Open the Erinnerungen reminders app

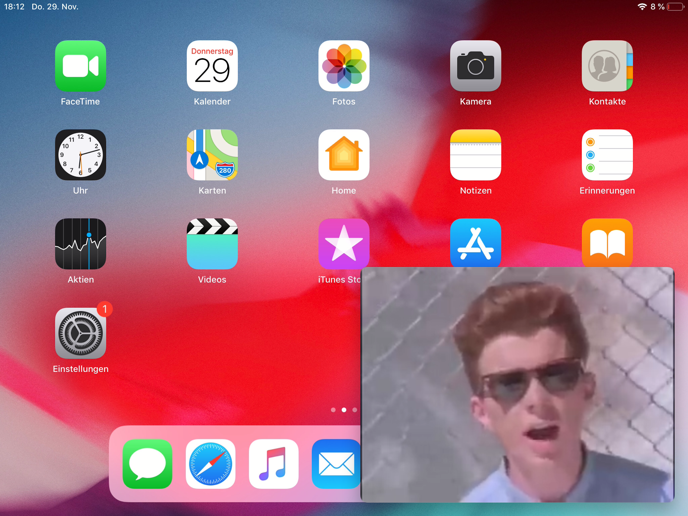[x=607, y=155]
